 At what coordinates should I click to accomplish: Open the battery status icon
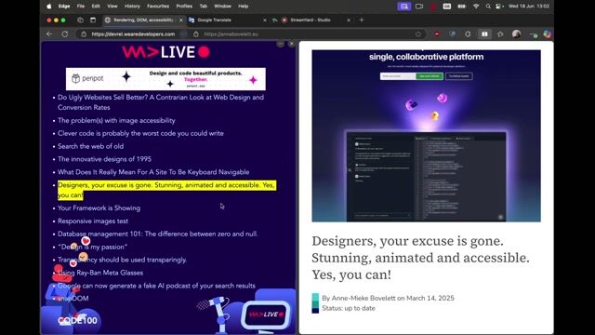[x=461, y=7]
